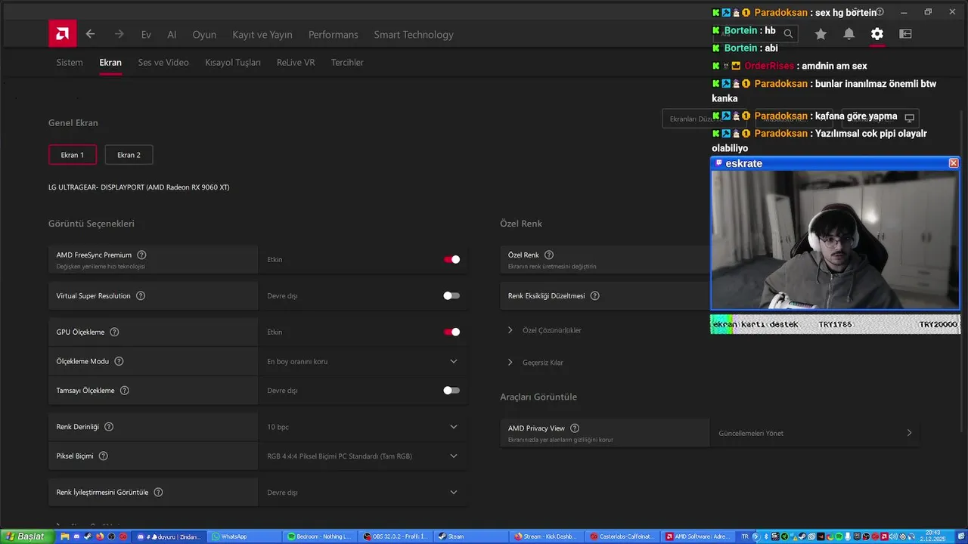The width and height of the screenshot is (968, 544).
Task: Switch to Kısayol Tuşları tab
Action: coord(233,63)
